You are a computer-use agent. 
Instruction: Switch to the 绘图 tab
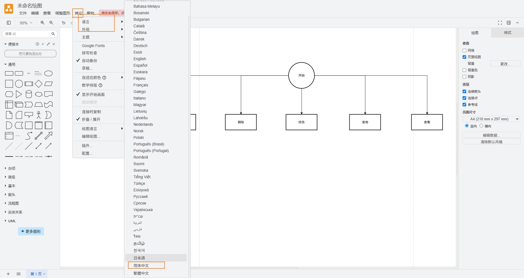(x=475, y=33)
